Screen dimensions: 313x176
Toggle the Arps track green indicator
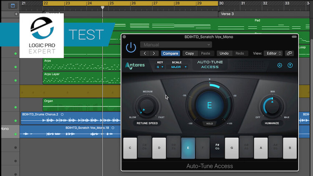[x=15, y=67]
